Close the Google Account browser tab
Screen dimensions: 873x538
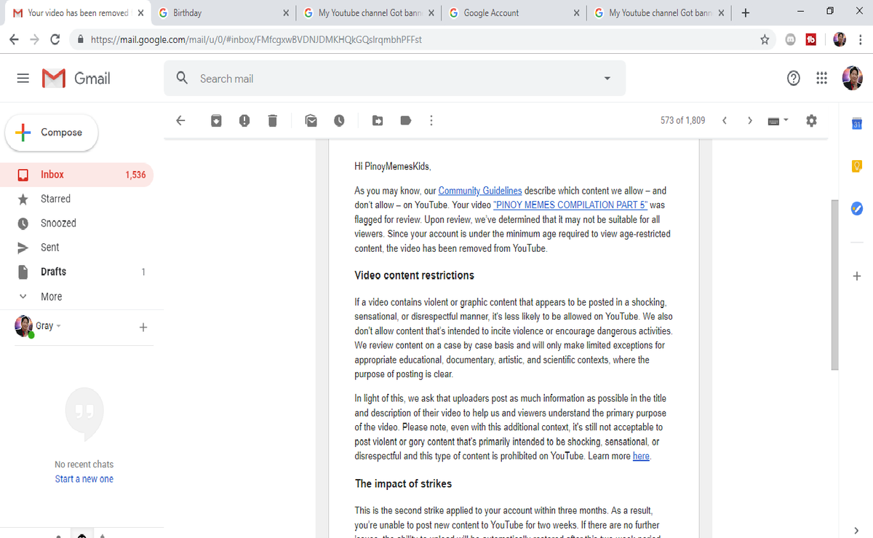[x=577, y=13]
